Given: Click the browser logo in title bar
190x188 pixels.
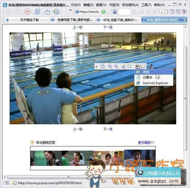Looking at the screenshot, I should [5, 5].
